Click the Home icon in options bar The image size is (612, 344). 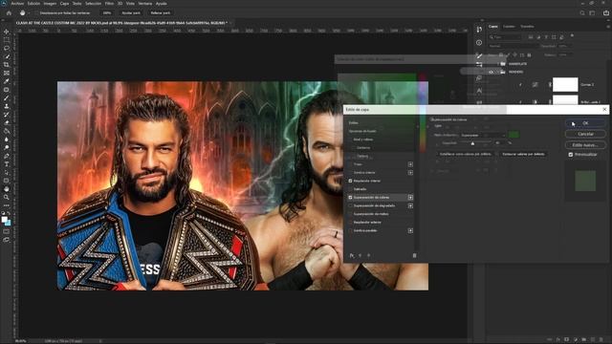9,12
